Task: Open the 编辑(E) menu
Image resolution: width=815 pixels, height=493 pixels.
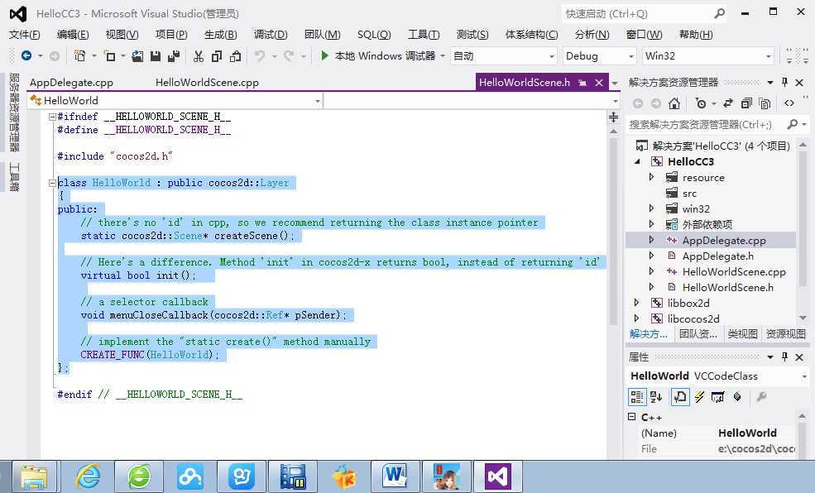Action: click(x=73, y=34)
